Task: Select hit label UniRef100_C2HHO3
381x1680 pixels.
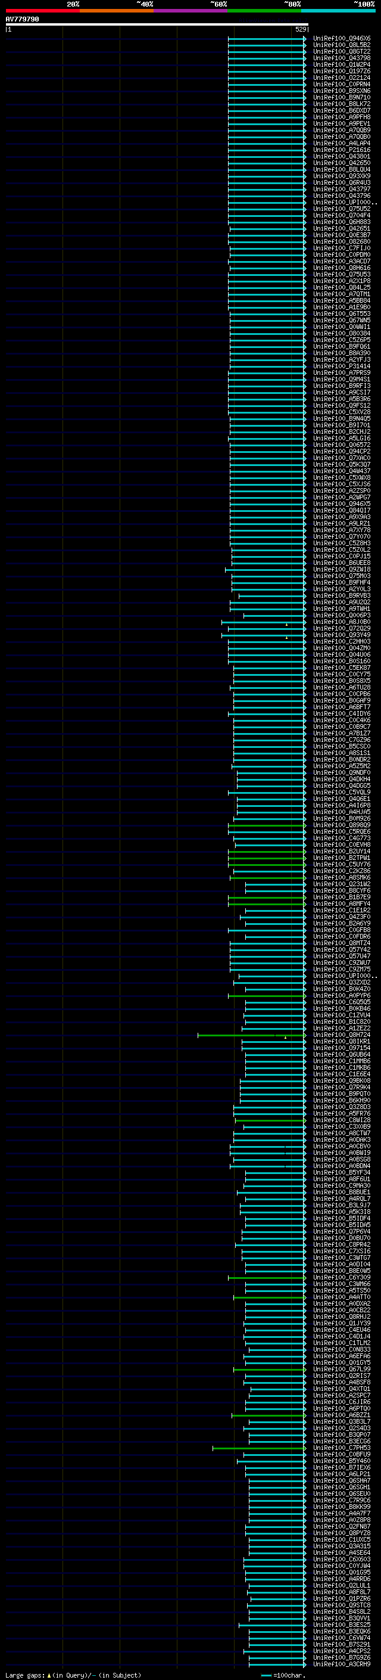Action: pos(342,641)
